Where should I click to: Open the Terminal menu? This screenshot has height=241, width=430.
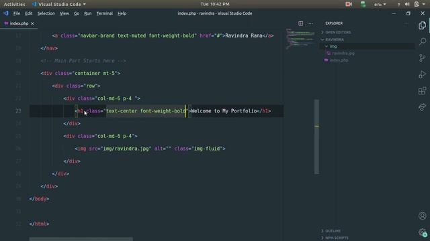105,13
